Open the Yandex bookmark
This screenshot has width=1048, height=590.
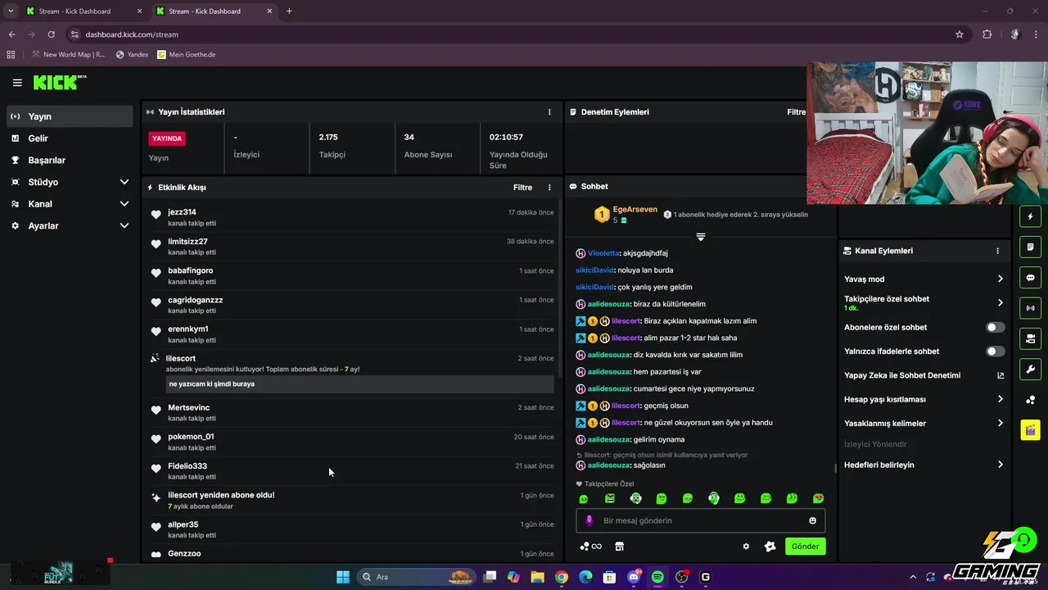tap(132, 55)
